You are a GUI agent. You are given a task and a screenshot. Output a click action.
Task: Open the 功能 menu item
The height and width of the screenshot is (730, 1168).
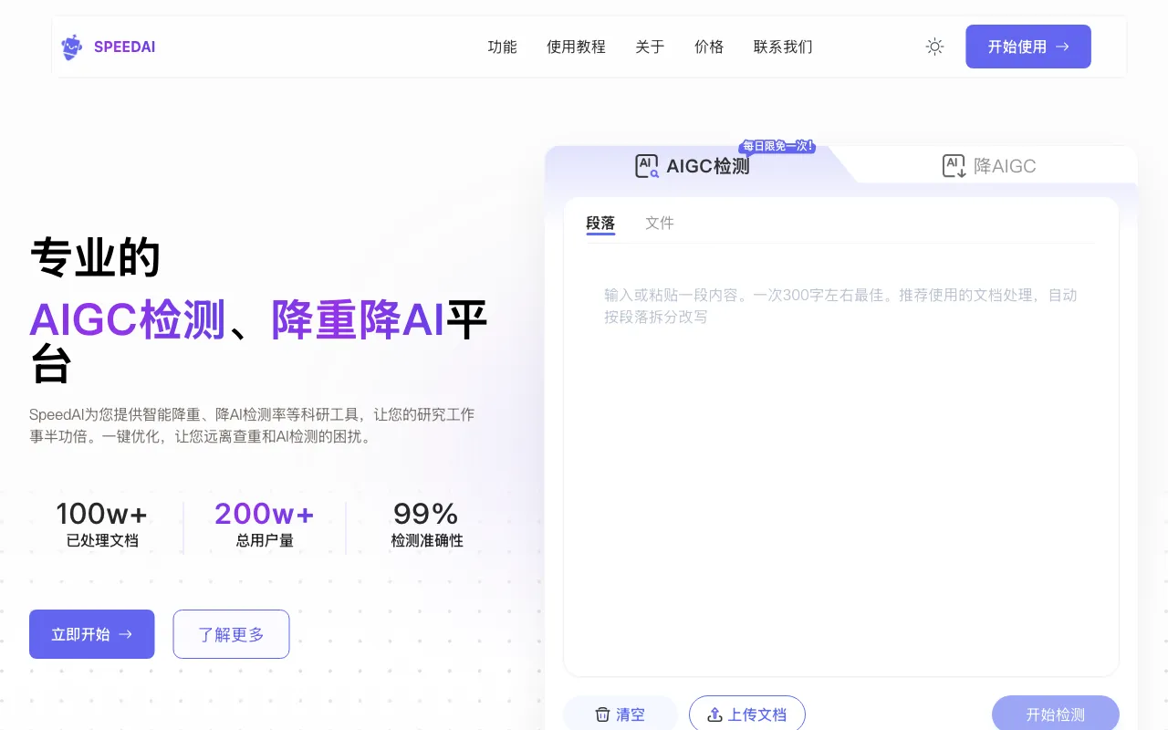[502, 47]
